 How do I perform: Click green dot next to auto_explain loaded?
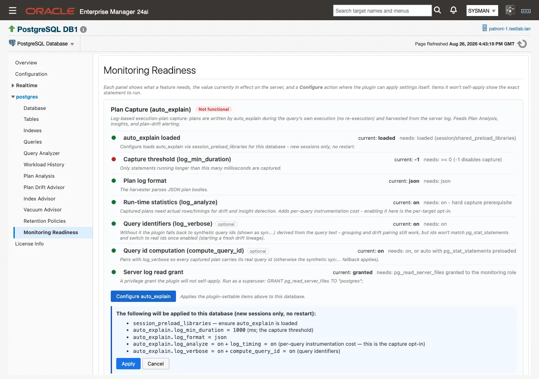[114, 138]
